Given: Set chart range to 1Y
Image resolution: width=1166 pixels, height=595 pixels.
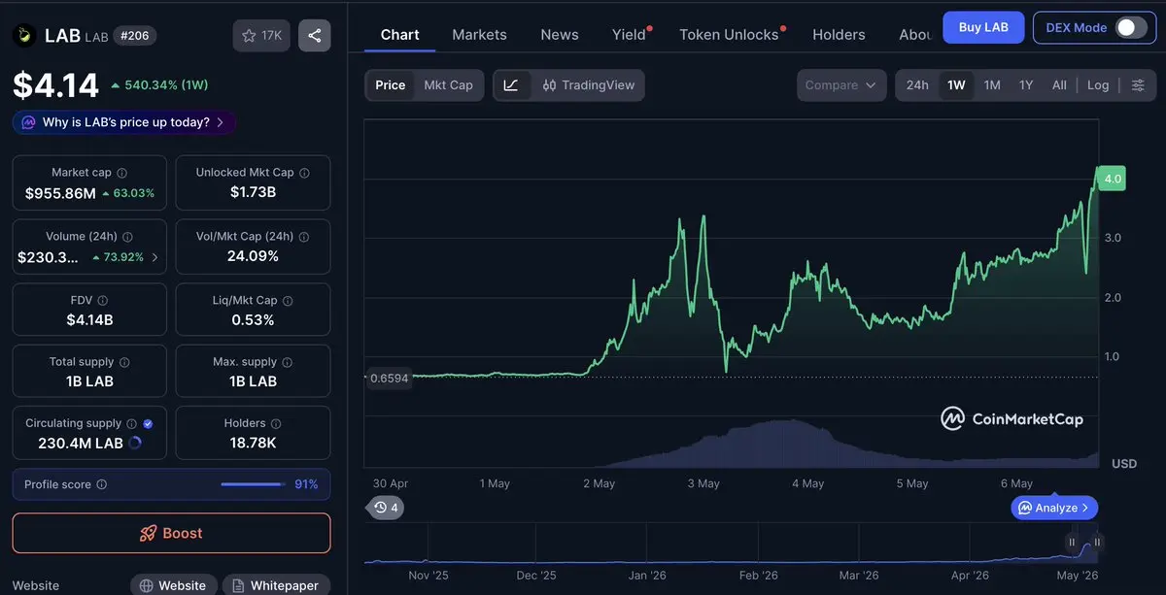Looking at the screenshot, I should (x=1026, y=85).
